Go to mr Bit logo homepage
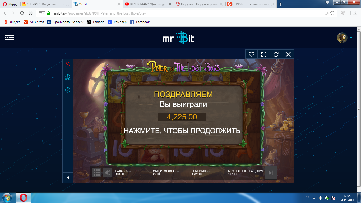 pos(178,38)
